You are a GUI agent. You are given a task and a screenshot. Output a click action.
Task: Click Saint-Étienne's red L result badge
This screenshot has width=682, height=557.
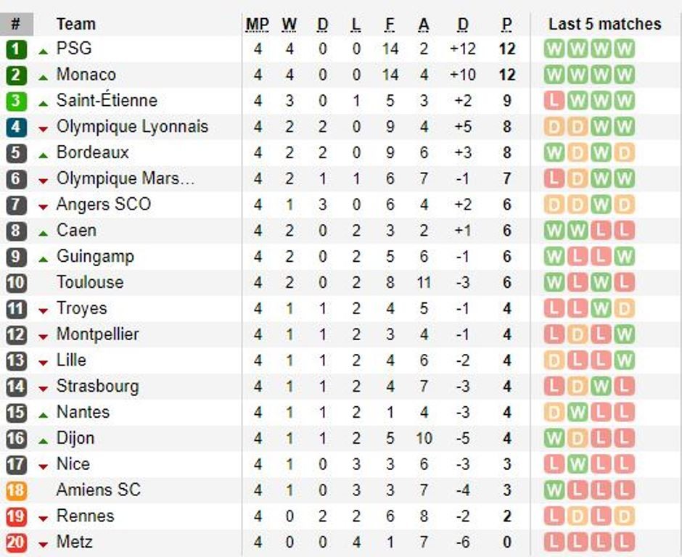tap(554, 101)
